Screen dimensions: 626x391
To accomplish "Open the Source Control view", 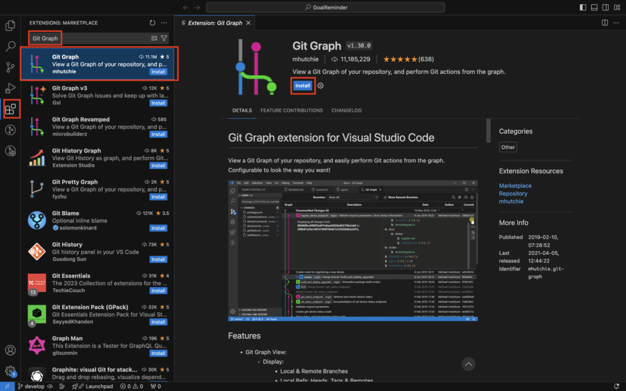I will point(10,67).
